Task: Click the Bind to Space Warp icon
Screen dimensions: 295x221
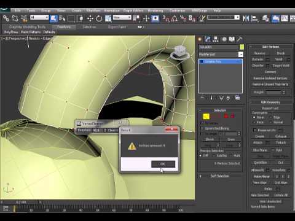Action: (24, 18)
